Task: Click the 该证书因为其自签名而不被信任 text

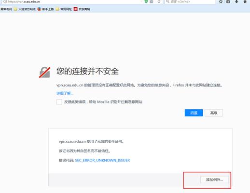Action: click(84, 151)
